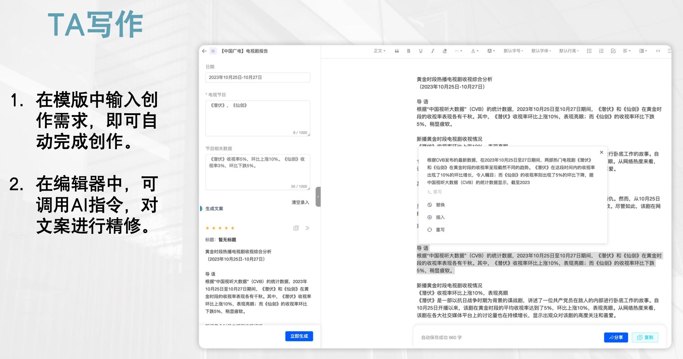Close the AI suggestion popup

click(601, 152)
